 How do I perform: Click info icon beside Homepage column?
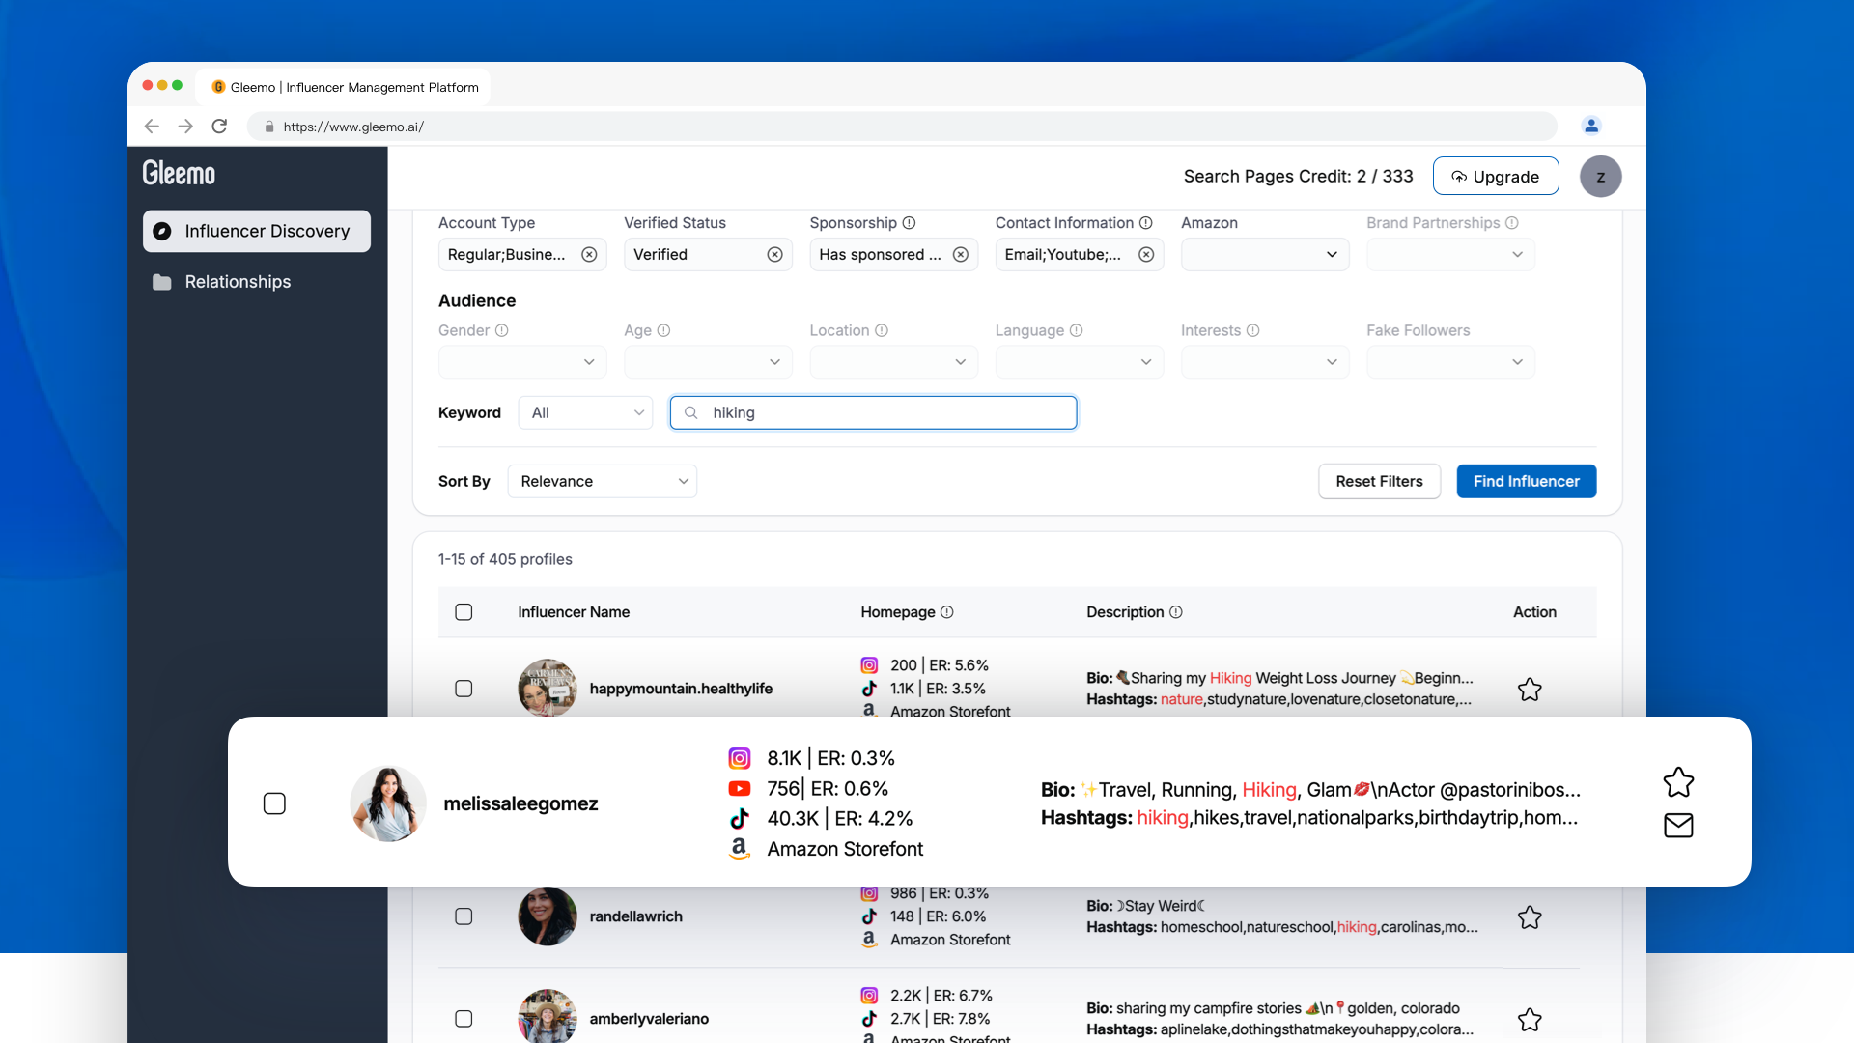(x=947, y=612)
